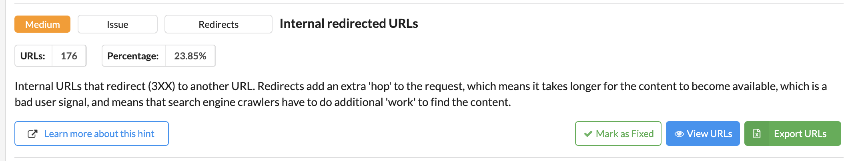Click the Internal redirected URLs heading

(349, 24)
